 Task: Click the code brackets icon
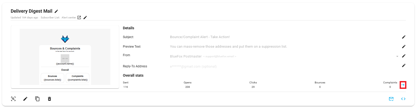click(403, 99)
